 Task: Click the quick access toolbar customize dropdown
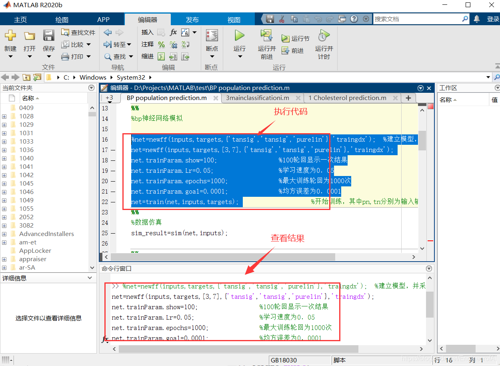coord(366,19)
